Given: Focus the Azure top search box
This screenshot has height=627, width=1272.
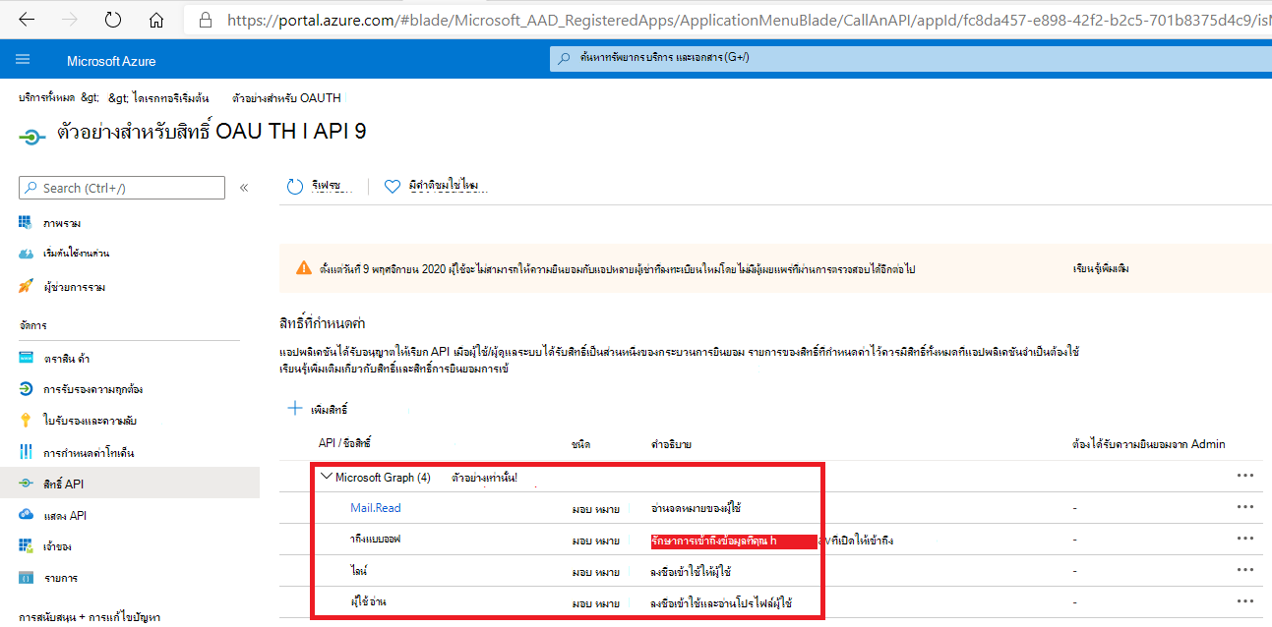Looking at the screenshot, I should point(910,58).
